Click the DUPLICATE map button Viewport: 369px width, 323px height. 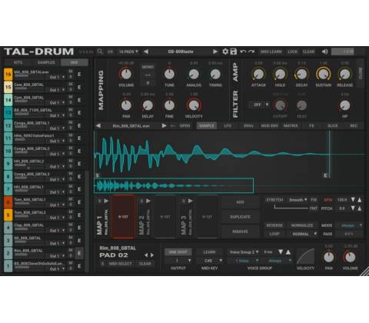240,217
